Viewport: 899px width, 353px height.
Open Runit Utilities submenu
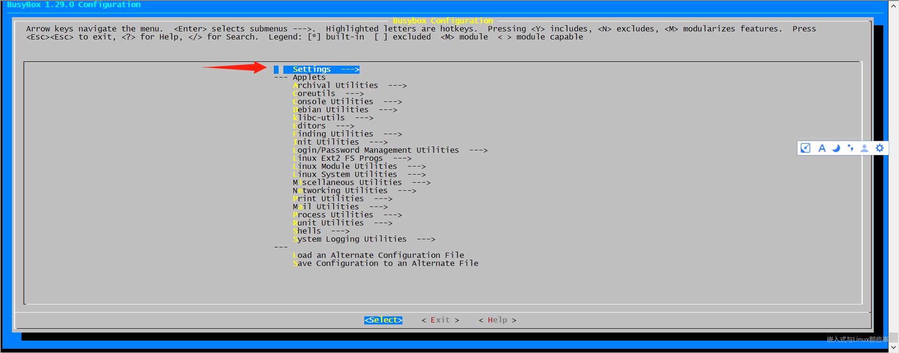342,223
